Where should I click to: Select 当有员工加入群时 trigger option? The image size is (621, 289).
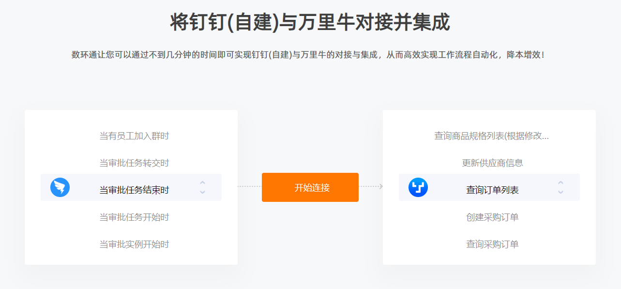pos(134,136)
